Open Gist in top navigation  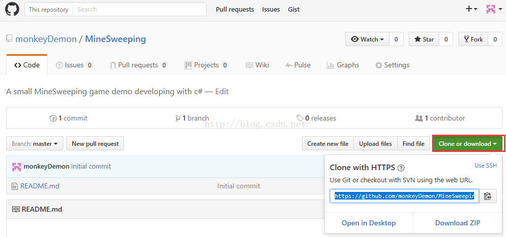coord(294,10)
